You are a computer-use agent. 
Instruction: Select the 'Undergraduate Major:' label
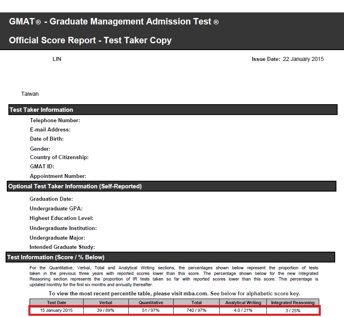tap(57, 238)
